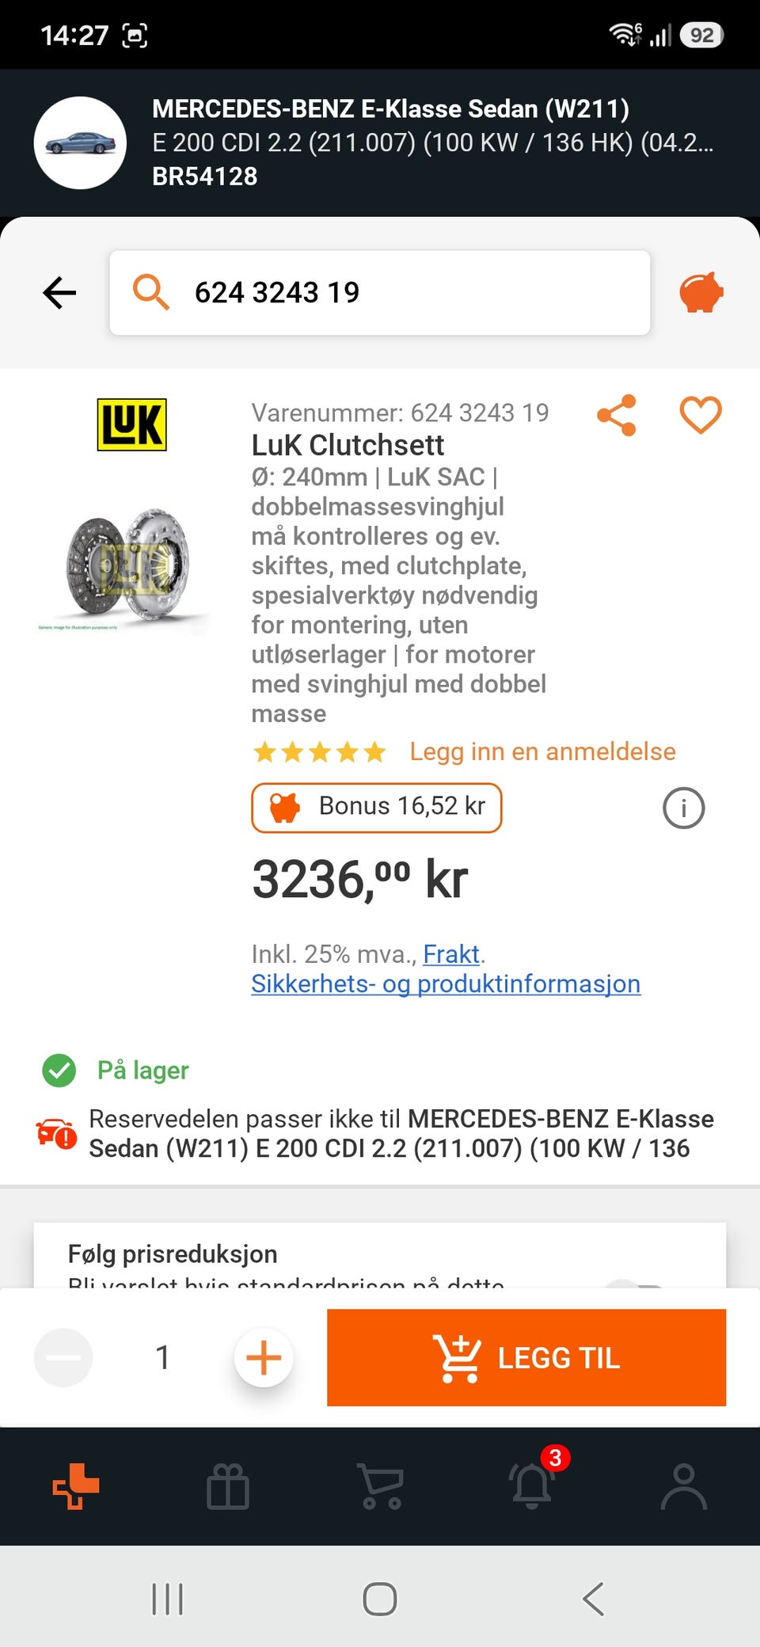Go to home via orange plus logo
This screenshot has width=760, height=1647.
point(76,1486)
